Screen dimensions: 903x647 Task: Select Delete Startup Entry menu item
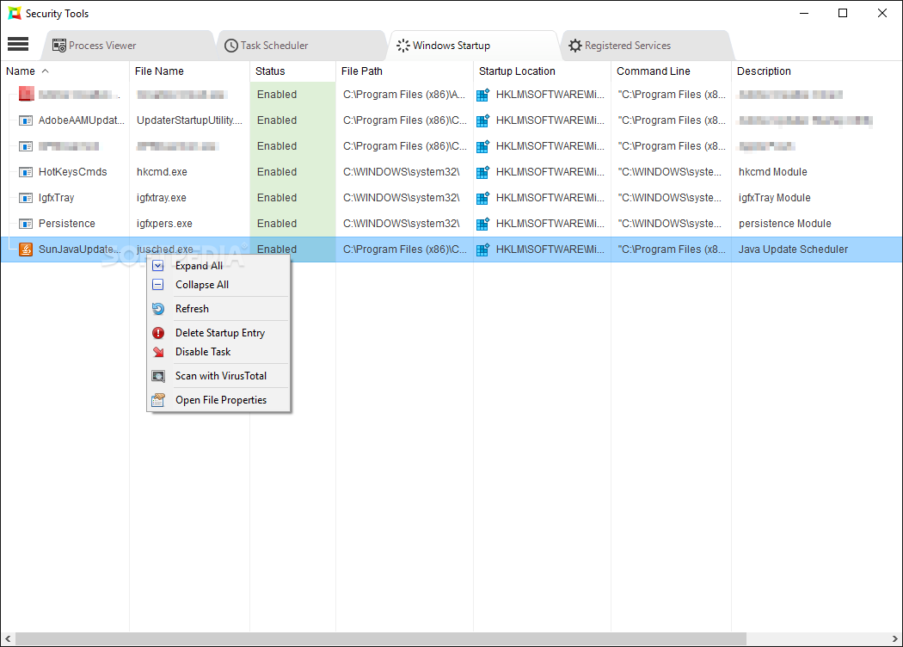(218, 333)
